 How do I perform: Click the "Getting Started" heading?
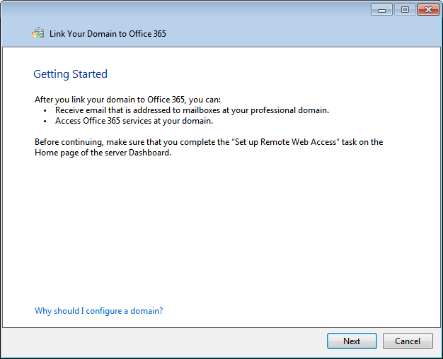pos(70,74)
